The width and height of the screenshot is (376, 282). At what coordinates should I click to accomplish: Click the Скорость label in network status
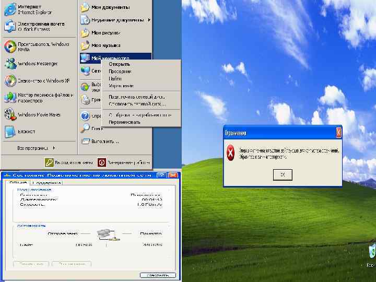pos(32,205)
